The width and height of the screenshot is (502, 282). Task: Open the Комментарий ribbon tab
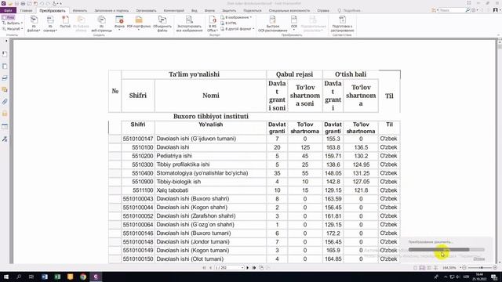(x=174, y=10)
